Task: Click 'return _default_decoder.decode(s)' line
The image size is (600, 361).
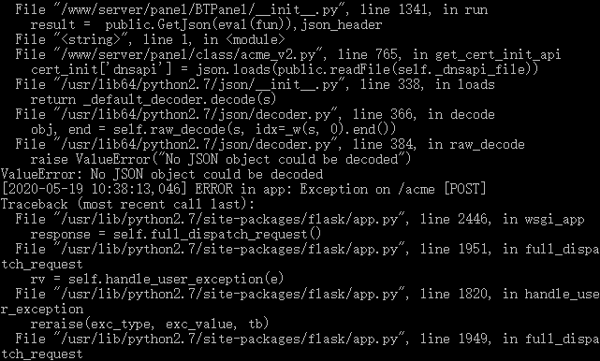Action: click(154, 99)
